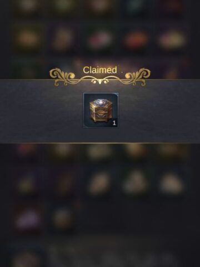Tap the right golden scroll ornament
200x267 pixels.
point(138,76)
